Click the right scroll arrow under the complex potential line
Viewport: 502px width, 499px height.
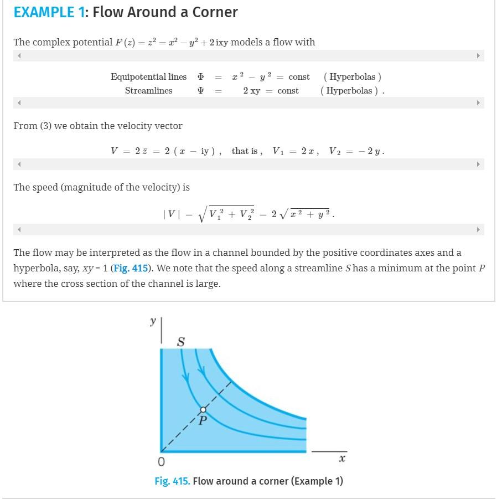click(x=479, y=55)
